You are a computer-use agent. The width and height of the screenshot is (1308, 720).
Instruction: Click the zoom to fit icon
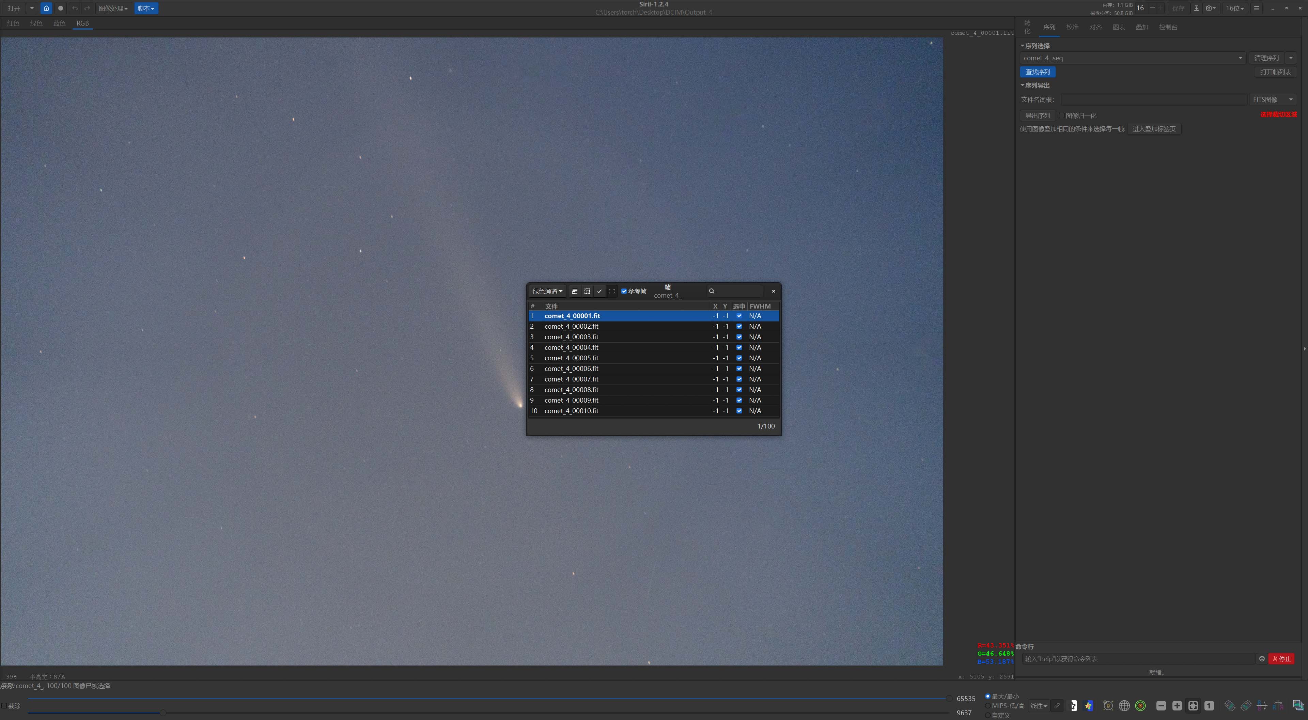1193,706
